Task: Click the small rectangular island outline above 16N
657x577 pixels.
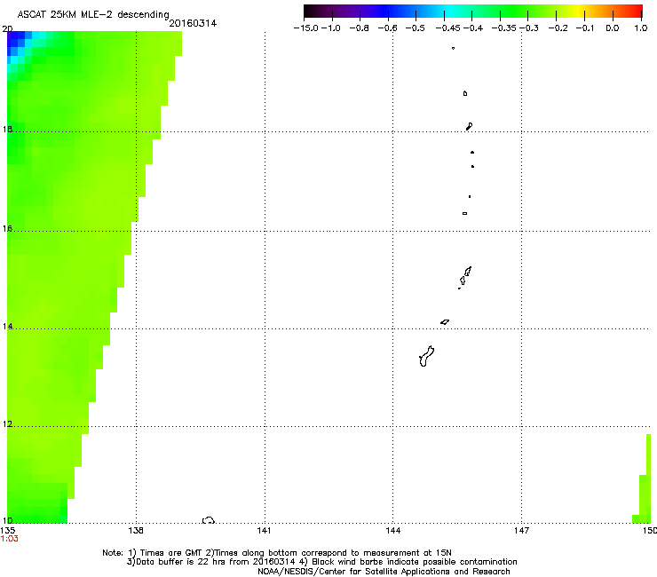Action: [464, 213]
